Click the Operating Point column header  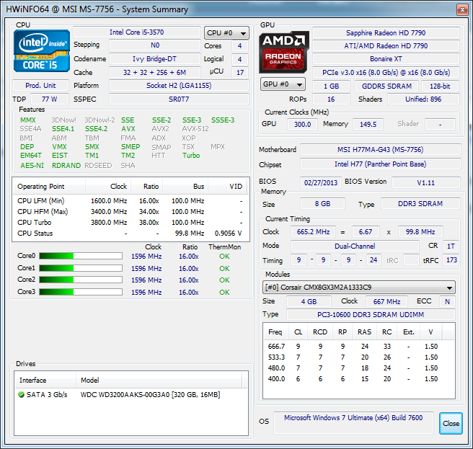click(x=49, y=187)
